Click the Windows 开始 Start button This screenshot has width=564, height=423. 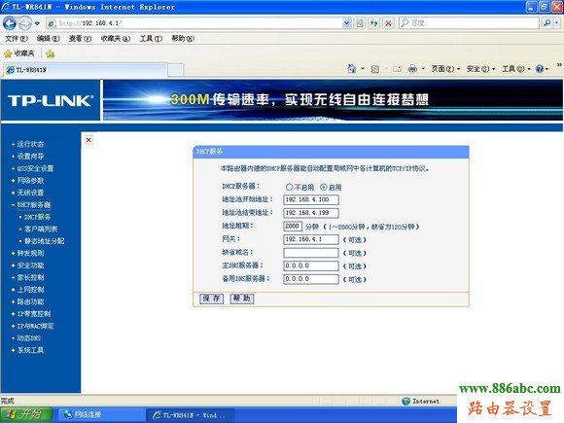[x=26, y=415]
